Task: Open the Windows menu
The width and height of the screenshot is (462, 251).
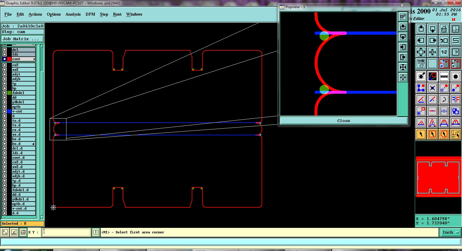Action: pos(134,14)
